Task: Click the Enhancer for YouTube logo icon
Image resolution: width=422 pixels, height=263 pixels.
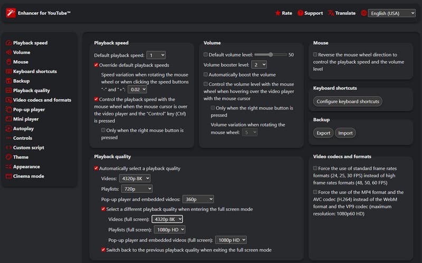Action: point(11,13)
